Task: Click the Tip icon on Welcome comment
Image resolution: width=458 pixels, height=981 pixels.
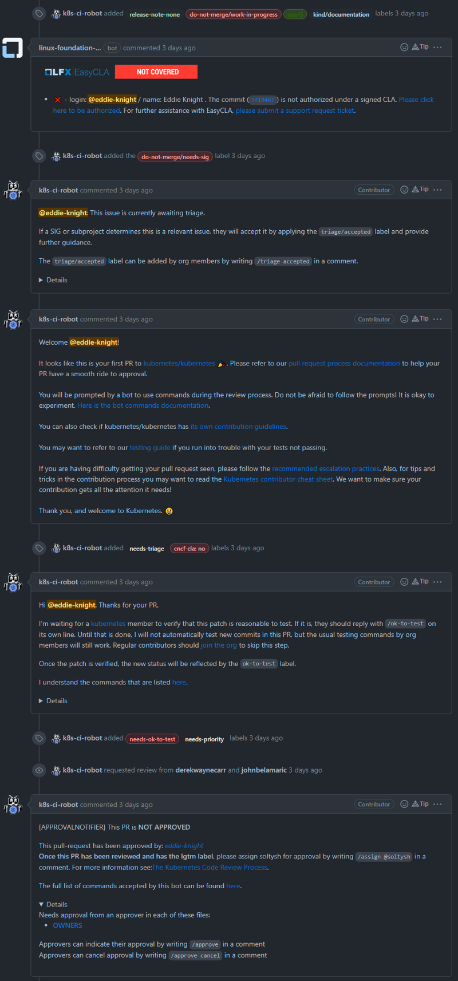Action: [420, 319]
